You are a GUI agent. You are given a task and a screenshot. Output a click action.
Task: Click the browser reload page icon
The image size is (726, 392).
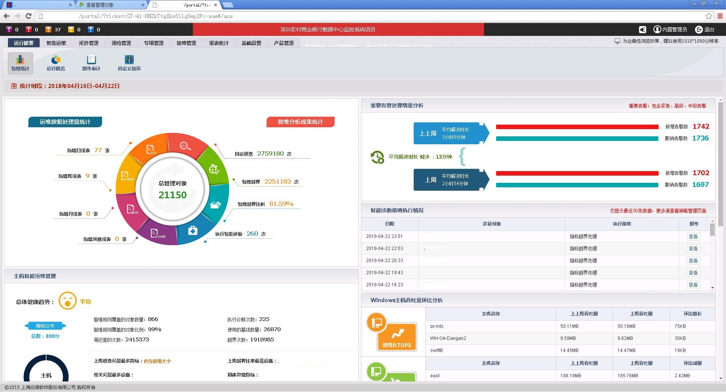pyautogui.click(x=28, y=16)
